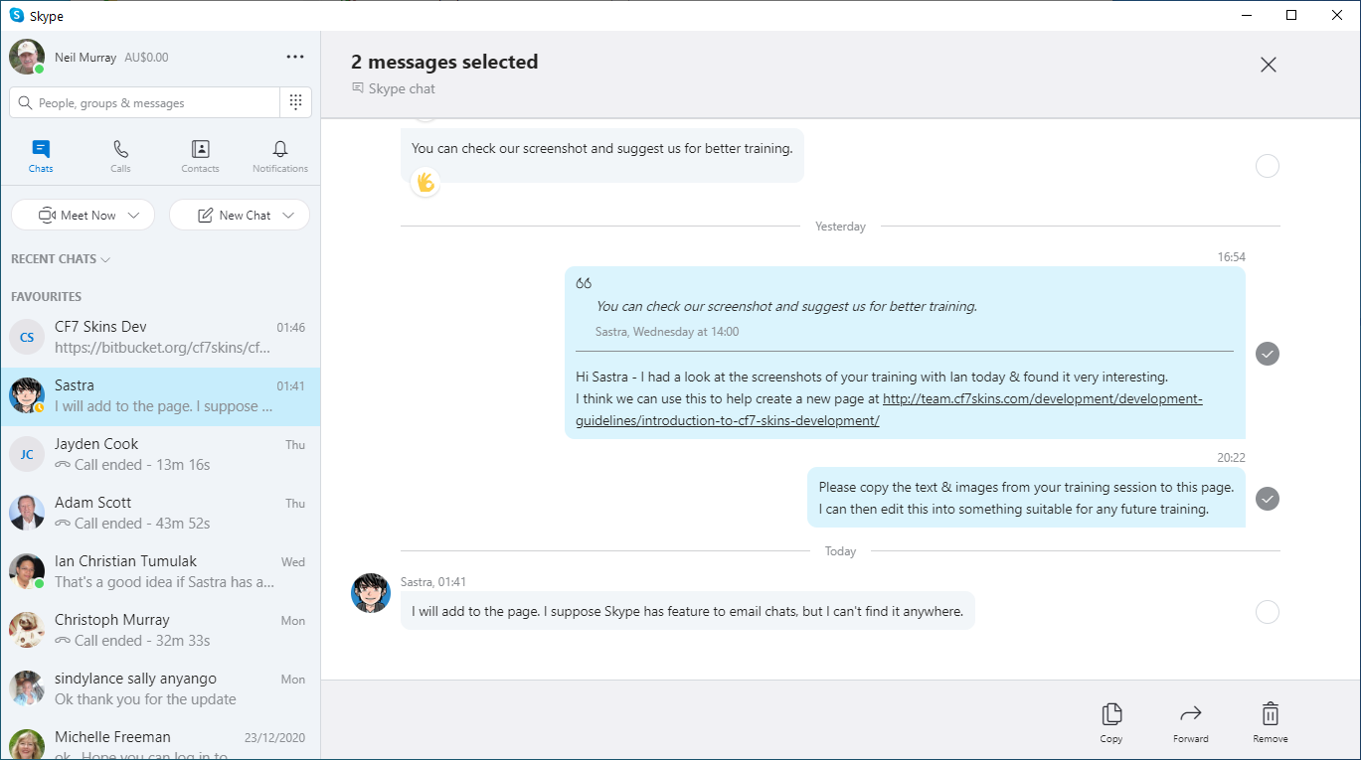
Task: Collapse the Recent Chats list
Action: [x=60, y=259]
